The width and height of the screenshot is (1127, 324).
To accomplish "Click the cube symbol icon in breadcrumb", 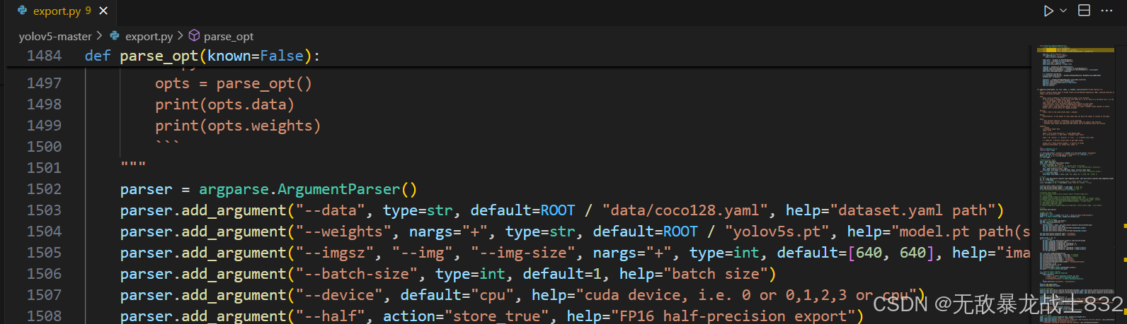I will (x=194, y=35).
